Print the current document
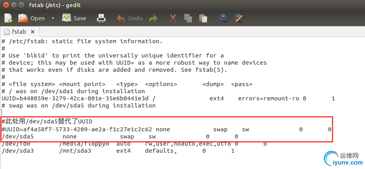The width and height of the screenshot is (365, 169). click(102, 18)
